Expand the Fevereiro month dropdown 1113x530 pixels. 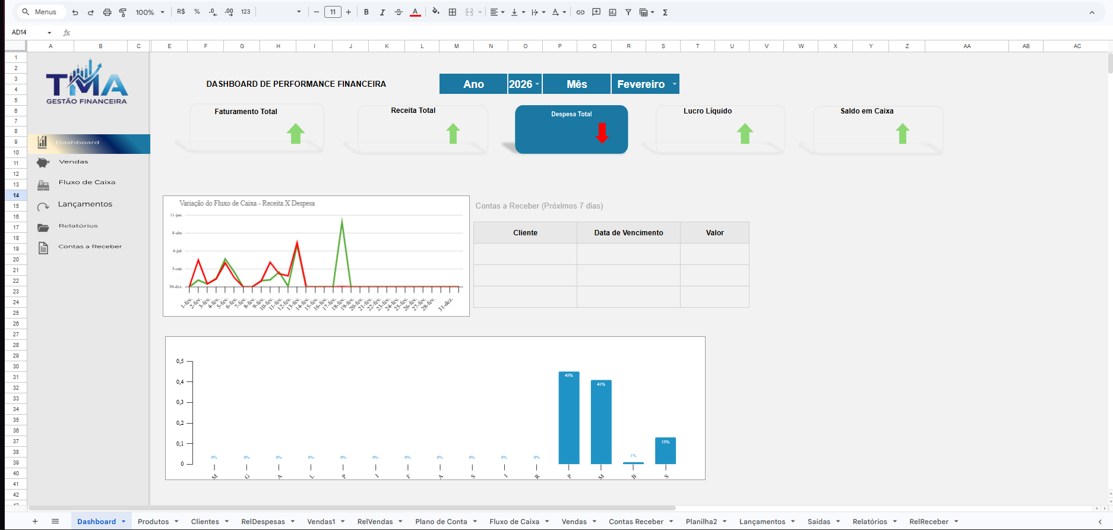coord(674,84)
